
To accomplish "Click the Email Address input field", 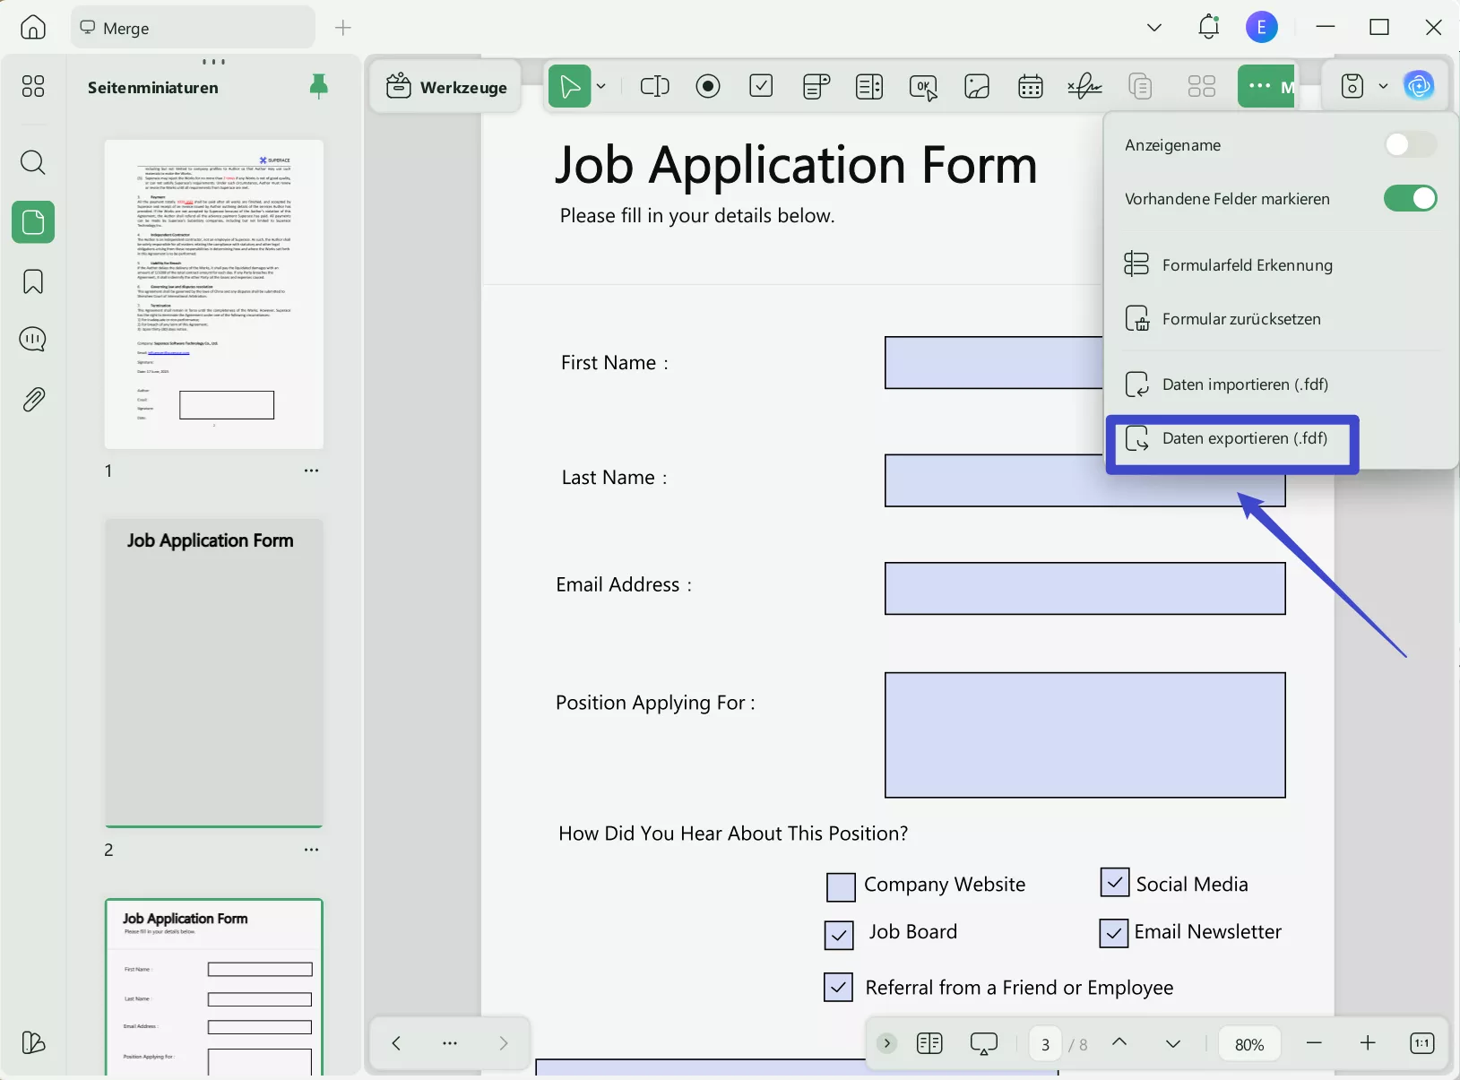I will tap(1085, 589).
